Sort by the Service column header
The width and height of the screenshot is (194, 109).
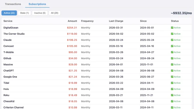click(8, 21)
